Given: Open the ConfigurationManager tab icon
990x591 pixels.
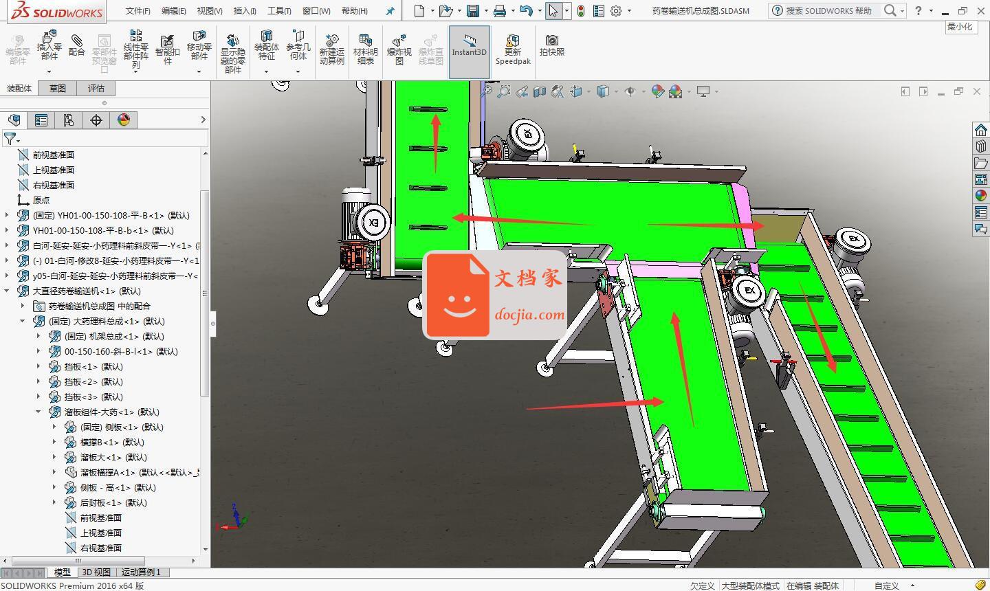Looking at the screenshot, I should [x=69, y=120].
